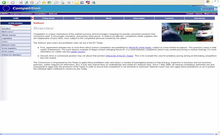220x135 pixels.
Task: Open the History icon
Action: [x=50, y=3]
